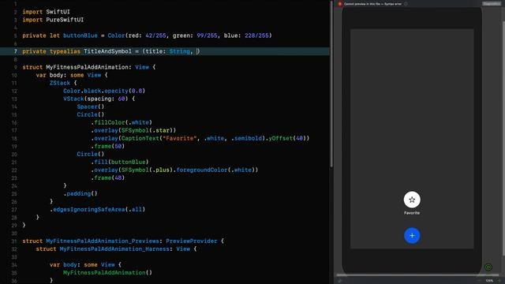
Task: Click the '.padding()' modifier
Action: click(80, 193)
